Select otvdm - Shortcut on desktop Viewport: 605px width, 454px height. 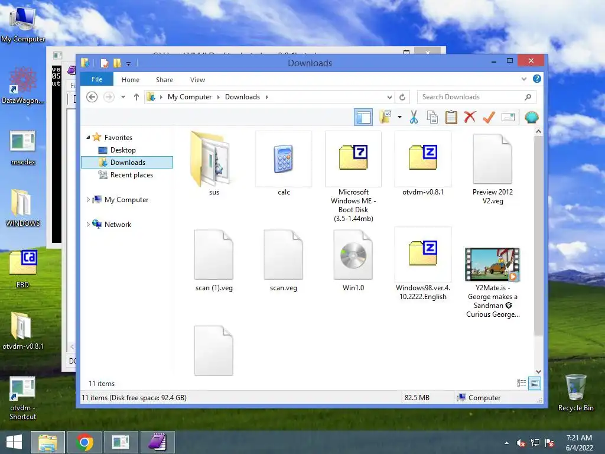coord(23,398)
